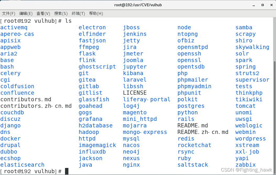Click the 'confluence' directory name
This screenshot has height=175, width=276.
click(17, 93)
